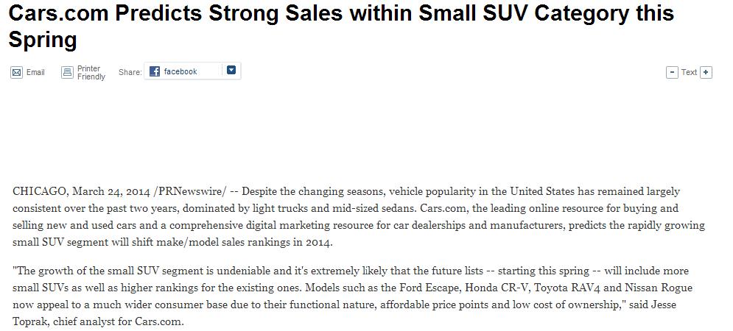Click the CHICAGO, March 24, 2014 dateline

click(81, 191)
